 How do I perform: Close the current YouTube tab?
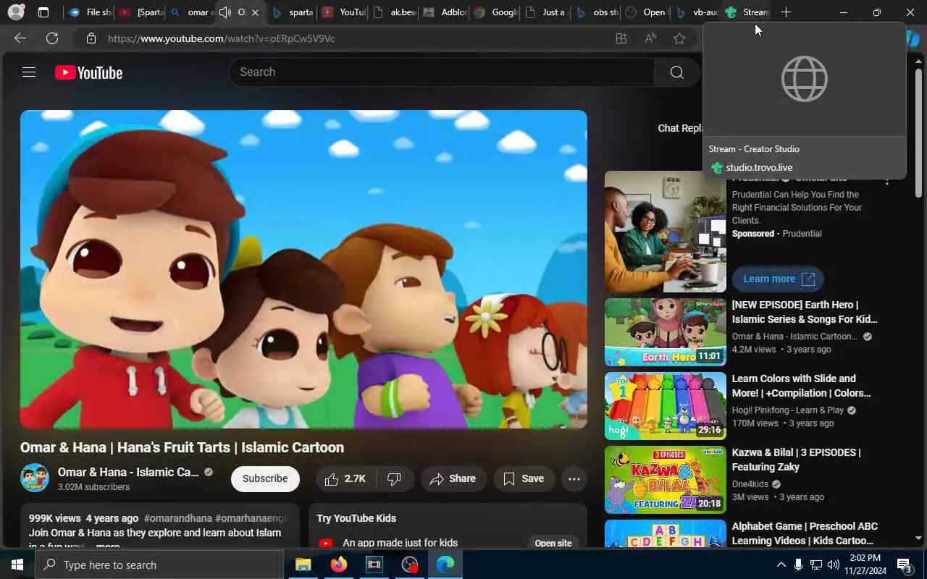[x=255, y=12]
